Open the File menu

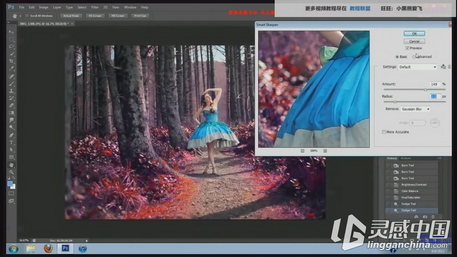(22, 7)
